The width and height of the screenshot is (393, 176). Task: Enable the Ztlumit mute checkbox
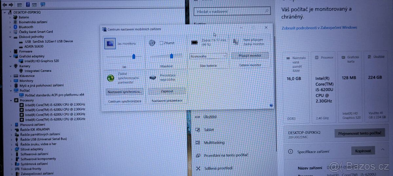161,43
